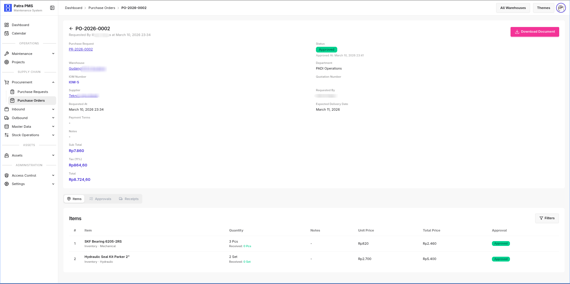Expand the Settings menu chevron
The height and width of the screenshot is (284, 570).
(x=53, y=184)
